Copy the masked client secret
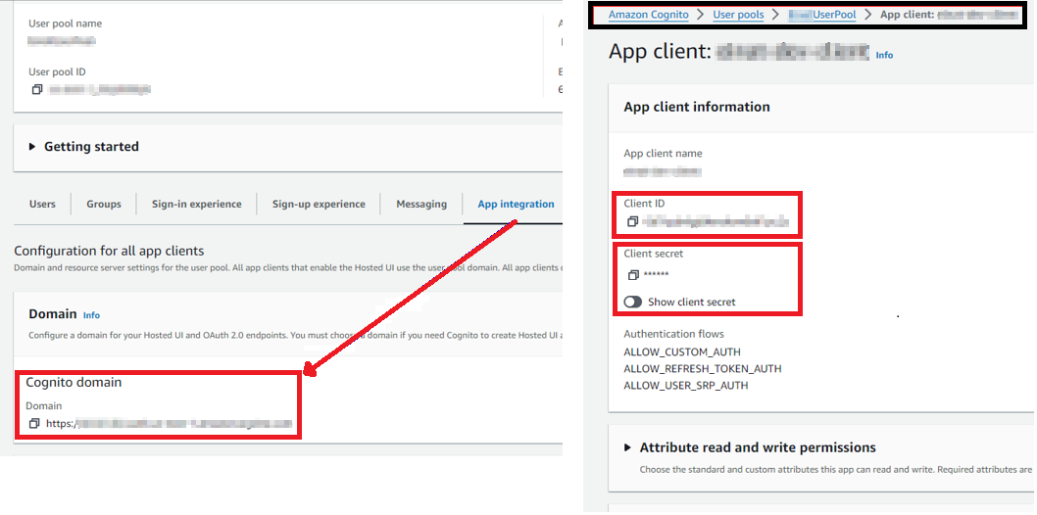 tap(632, 275)
